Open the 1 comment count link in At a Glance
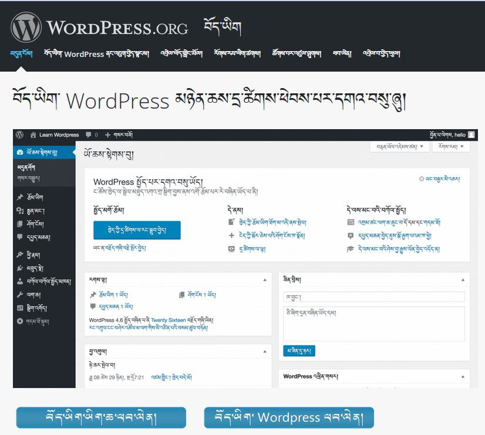The height and width of the screenshot is (435, 485). pos(116,306)
